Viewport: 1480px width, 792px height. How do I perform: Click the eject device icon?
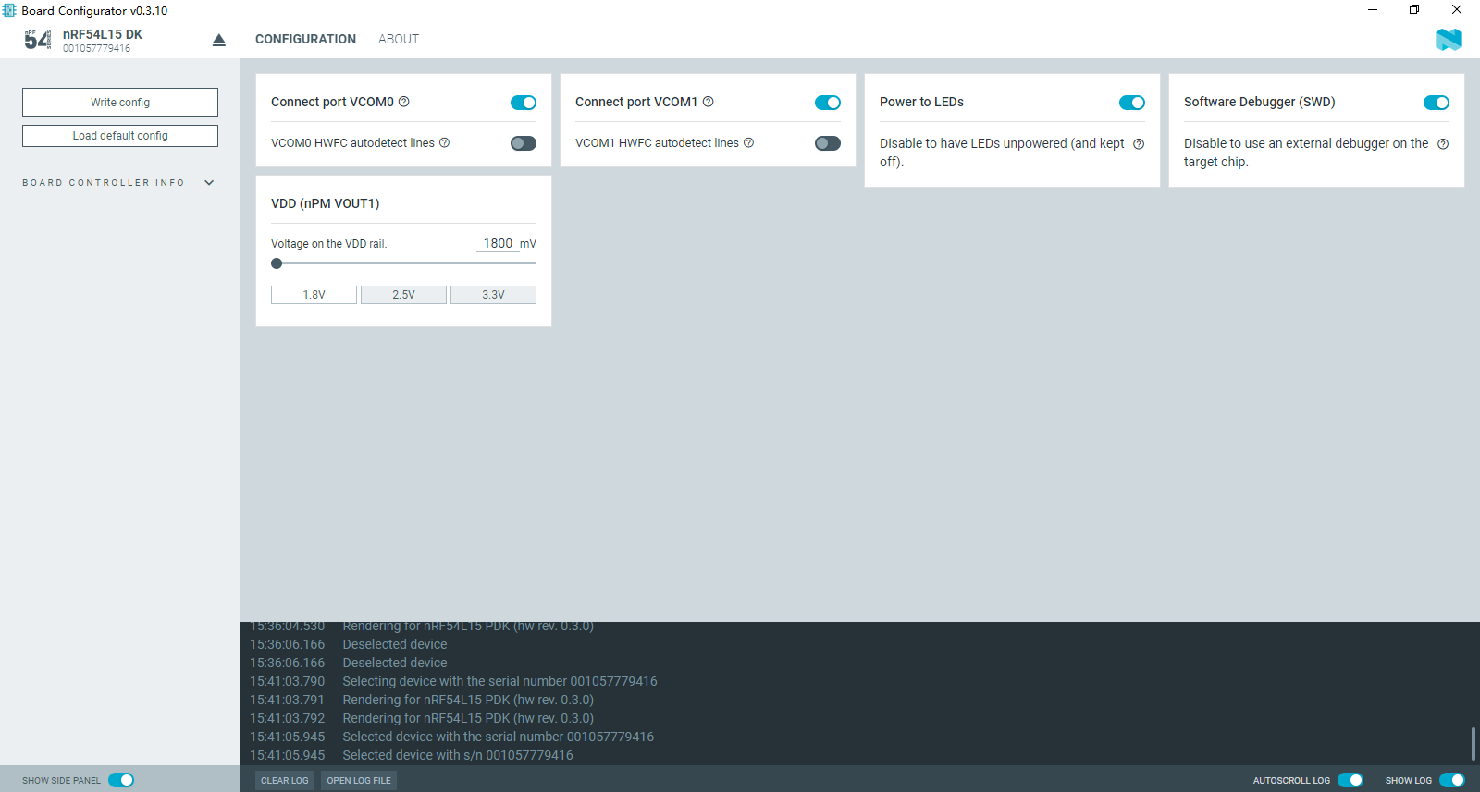point(219,40)
